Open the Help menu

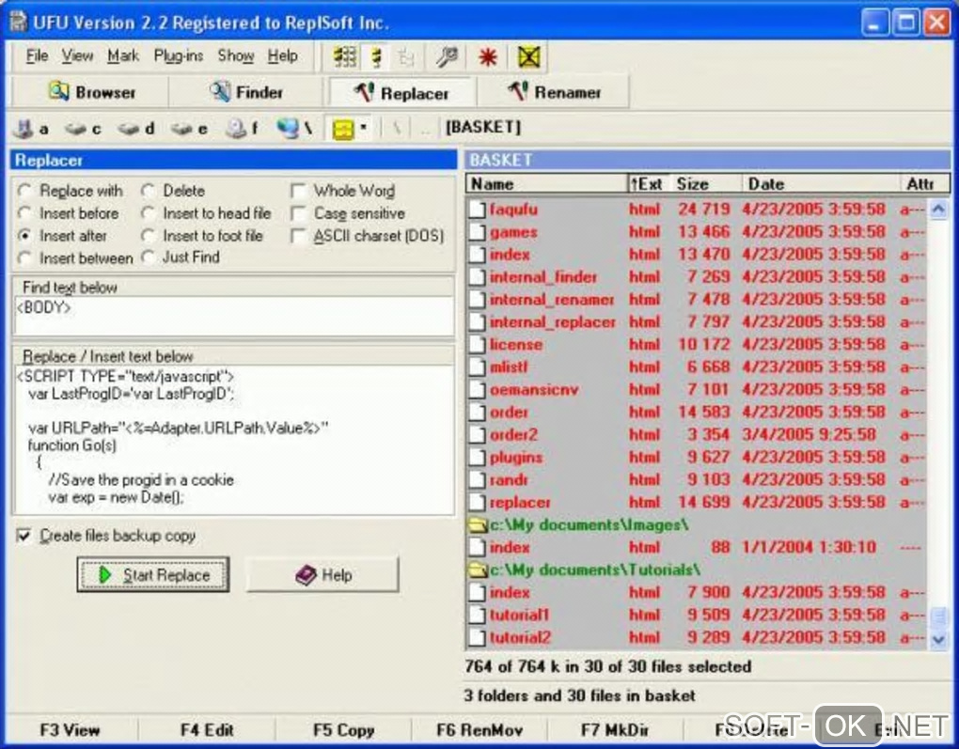coord(283,55)
